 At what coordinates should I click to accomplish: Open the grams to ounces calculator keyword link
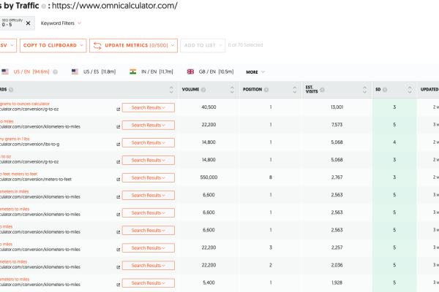[x=25, y=104]
